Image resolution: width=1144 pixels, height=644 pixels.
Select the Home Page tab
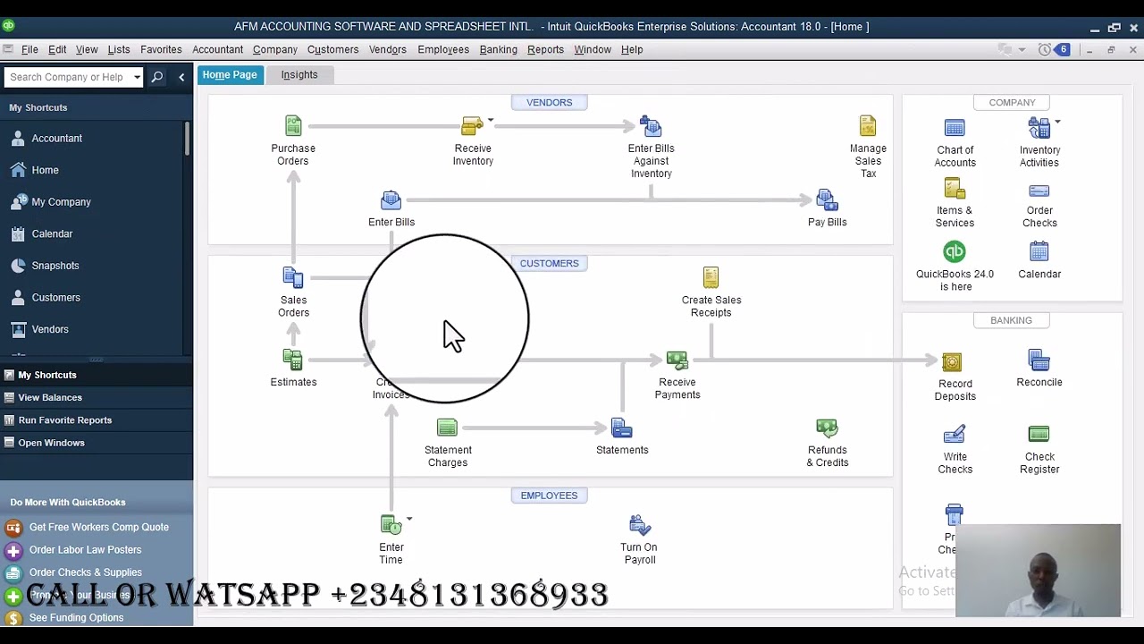coord(229,75)
